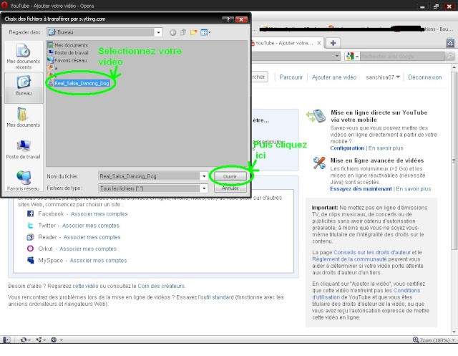Open Ajouter une vidéo link
Screen dimensions: 458x356
tap(334, 77)
